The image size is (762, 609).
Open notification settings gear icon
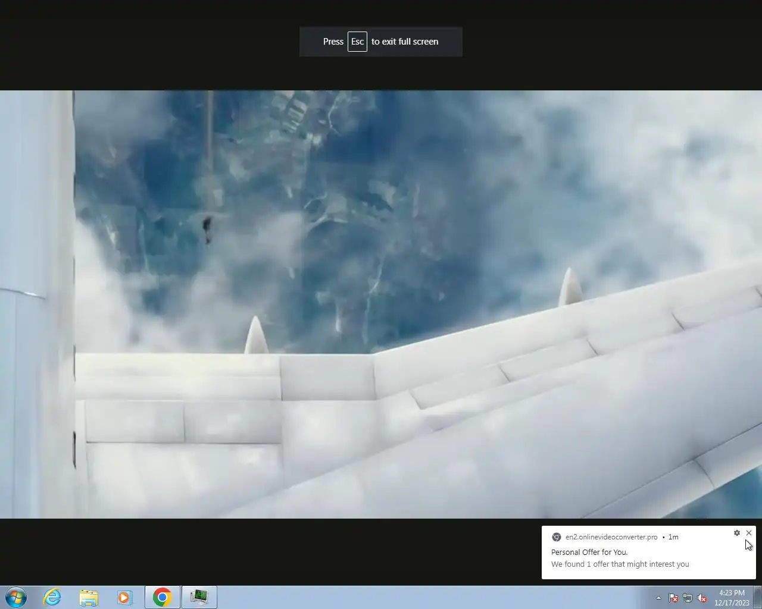pos(736,533)
